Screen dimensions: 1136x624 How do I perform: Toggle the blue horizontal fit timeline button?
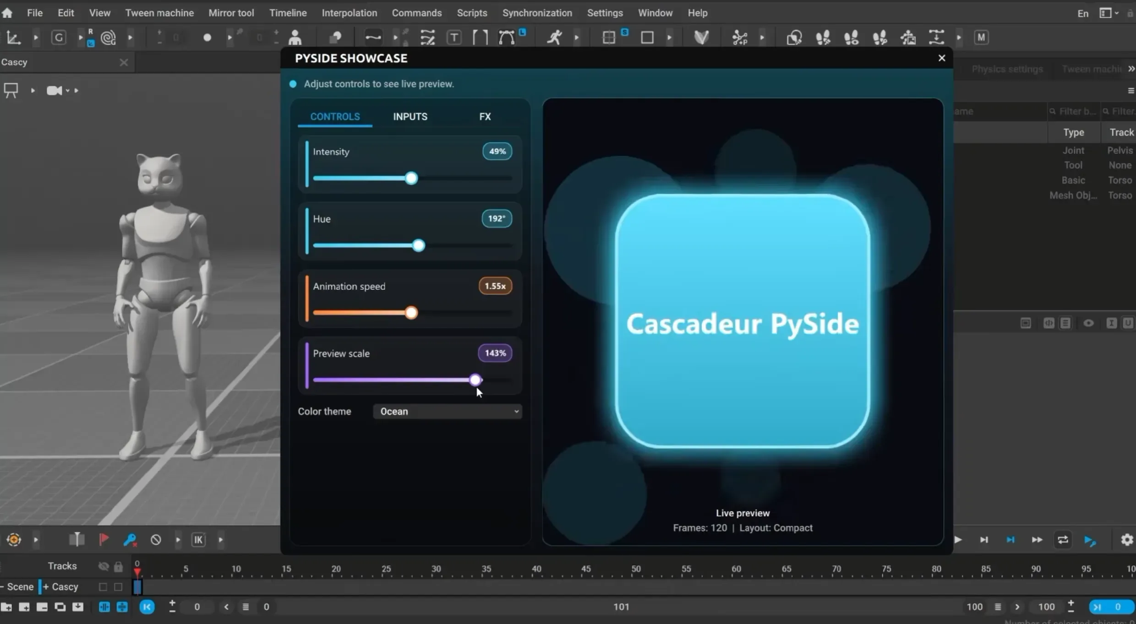(104, 607)
